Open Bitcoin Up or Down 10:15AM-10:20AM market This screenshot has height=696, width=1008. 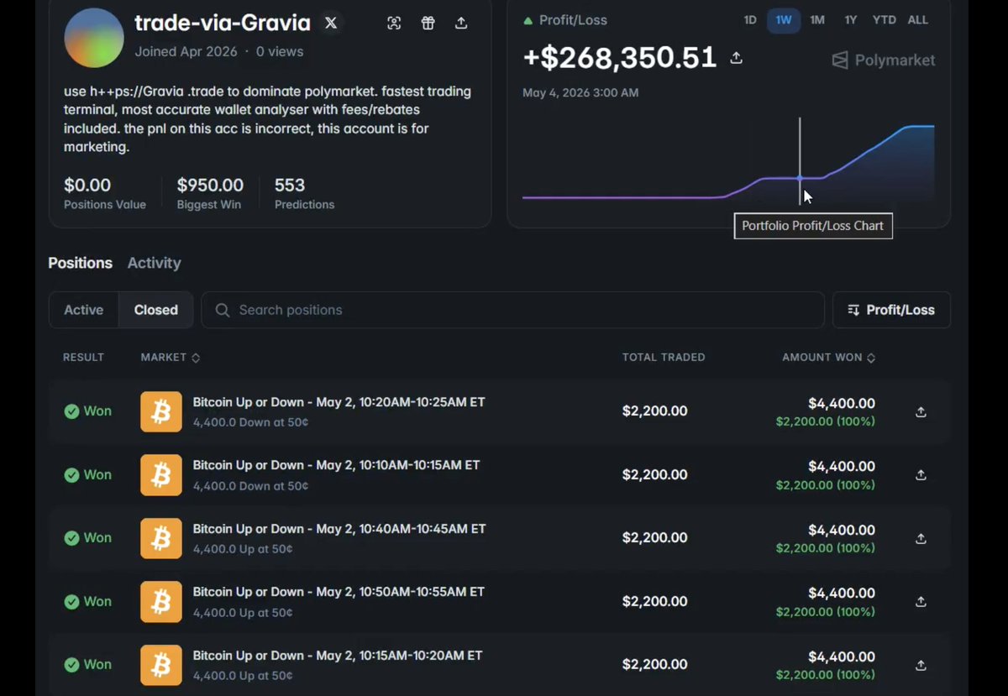[x=338, y=656]
